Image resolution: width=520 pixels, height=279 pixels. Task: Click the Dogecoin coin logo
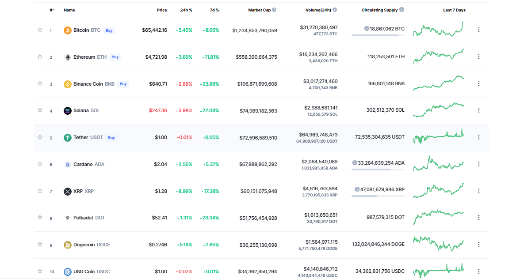[x=67, y=245]
